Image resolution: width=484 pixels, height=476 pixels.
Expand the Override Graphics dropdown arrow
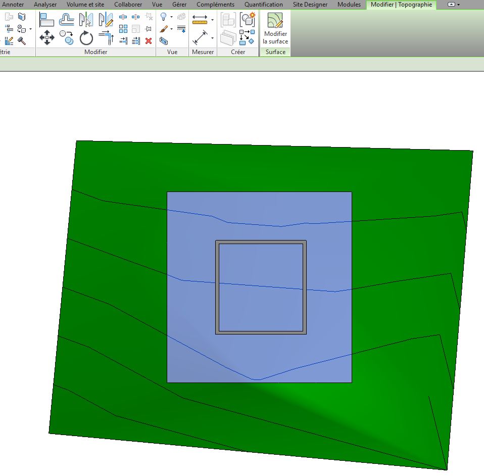[x=172, y=29]
